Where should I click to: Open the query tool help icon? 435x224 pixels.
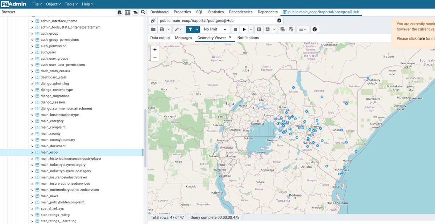(x=315, y=29)
